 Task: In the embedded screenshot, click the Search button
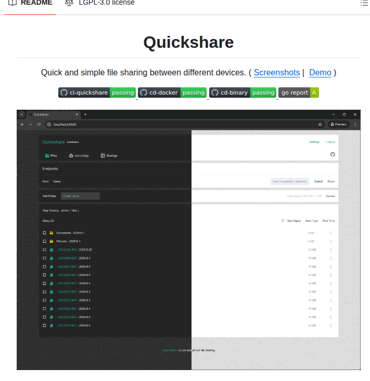[x=318, y=181]
